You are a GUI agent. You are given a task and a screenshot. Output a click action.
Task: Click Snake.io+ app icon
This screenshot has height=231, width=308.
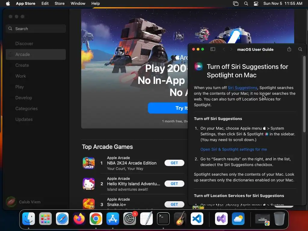coord(89,204)
